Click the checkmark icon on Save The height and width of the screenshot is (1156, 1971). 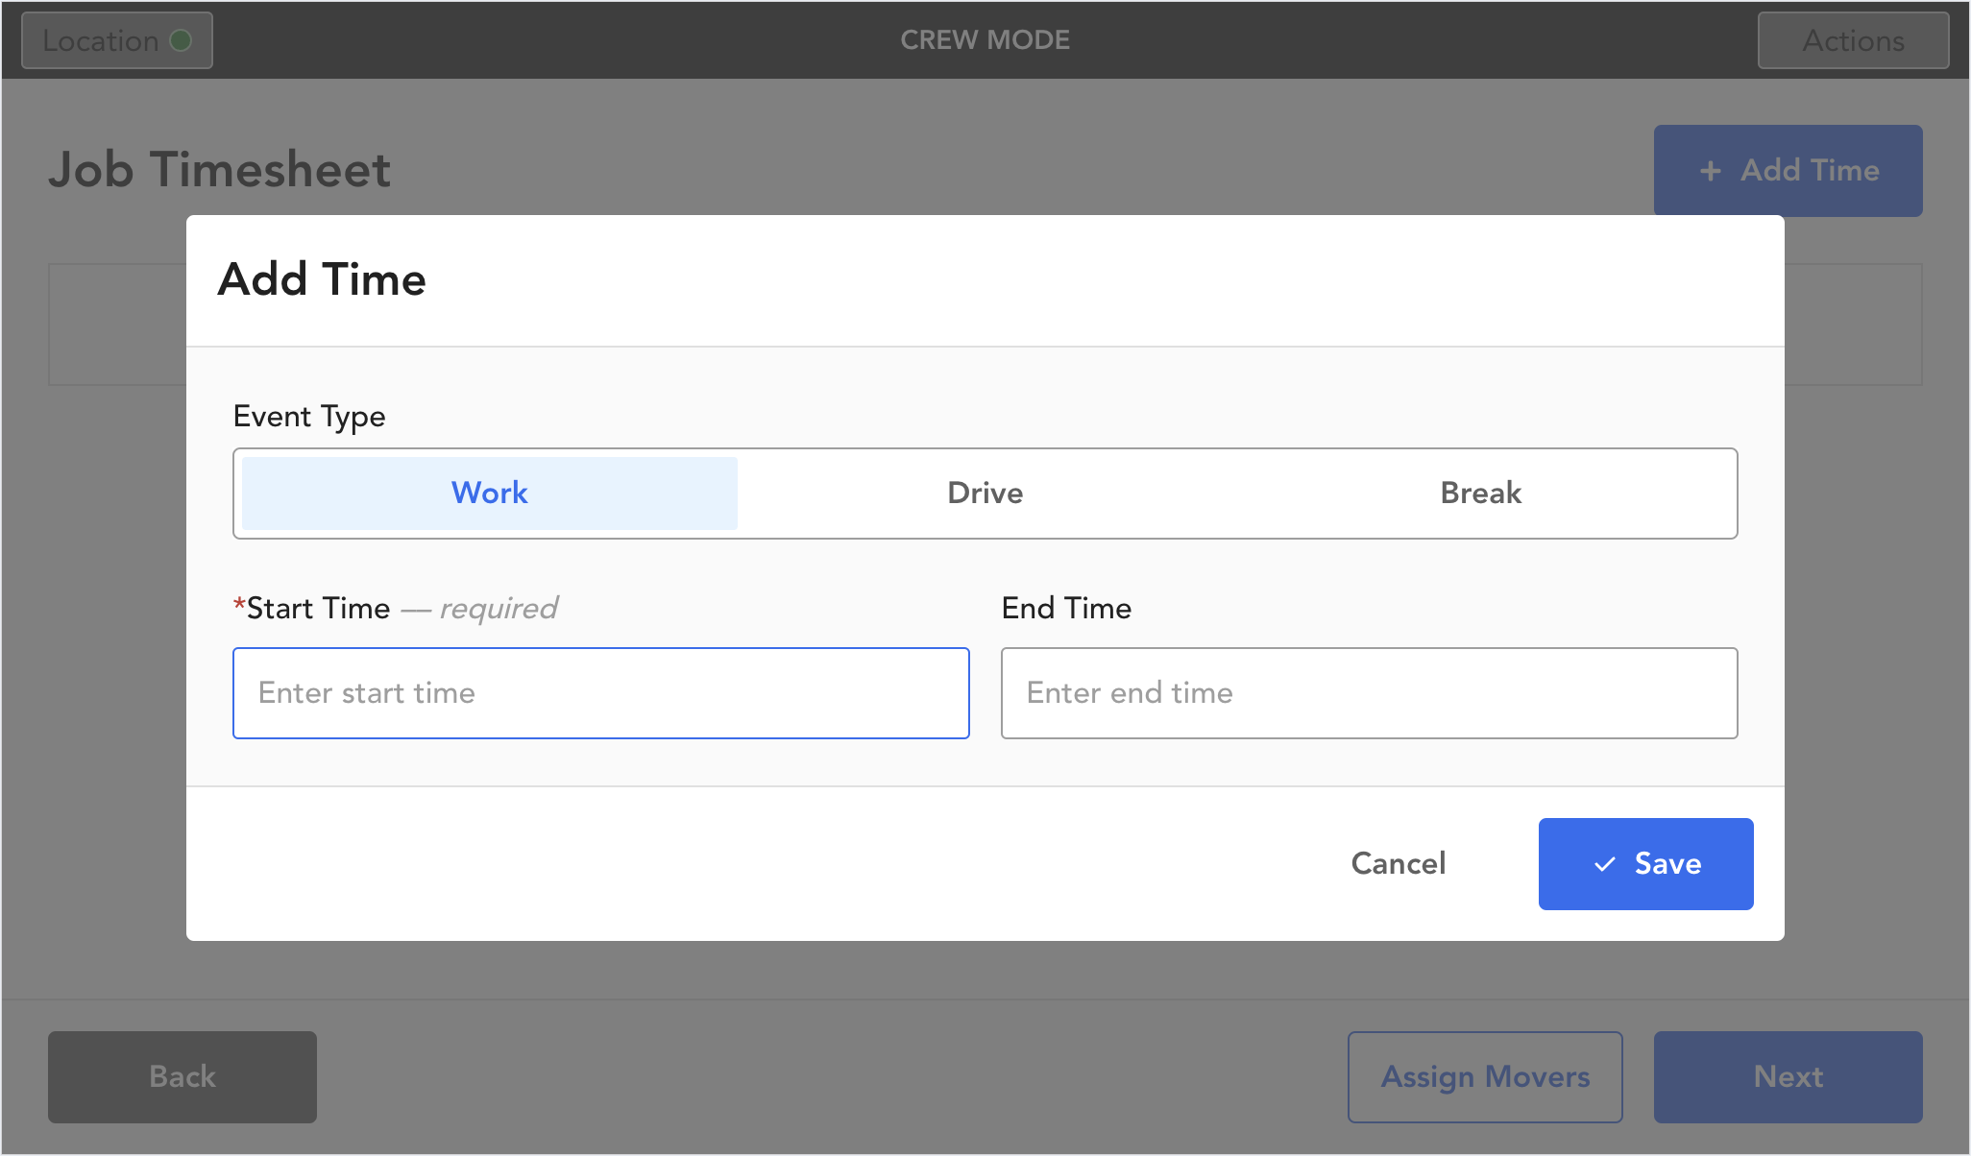(1604, 864)
